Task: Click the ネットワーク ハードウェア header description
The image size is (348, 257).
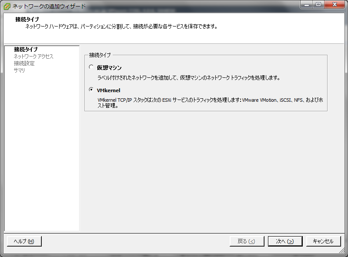Action: (121, 27)
